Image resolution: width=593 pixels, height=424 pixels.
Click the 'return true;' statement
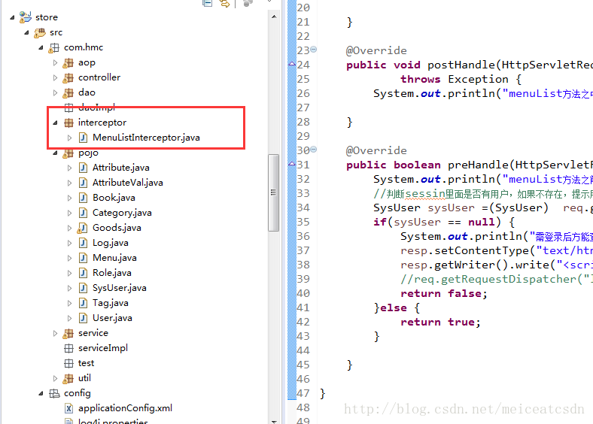tap(440, 323)
